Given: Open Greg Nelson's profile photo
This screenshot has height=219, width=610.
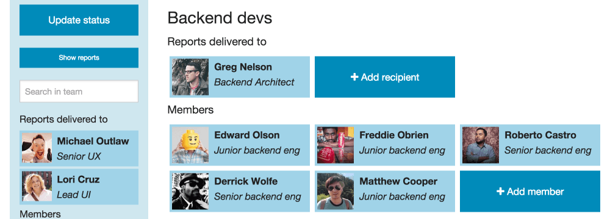Looking at the screenshot, I should pos(190,77).
